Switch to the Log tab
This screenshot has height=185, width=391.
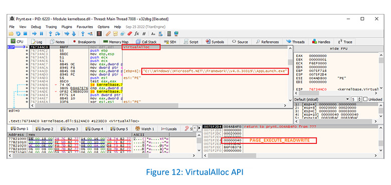(37, 42)
